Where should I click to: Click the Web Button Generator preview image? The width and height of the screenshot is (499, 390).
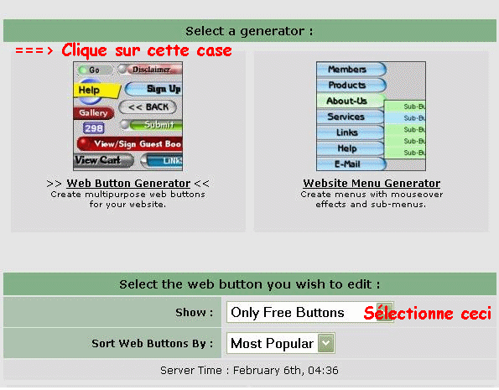pos(128,117)
